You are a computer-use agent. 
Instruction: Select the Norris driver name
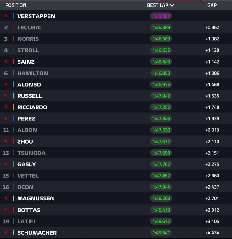click(x=28, y=39)
